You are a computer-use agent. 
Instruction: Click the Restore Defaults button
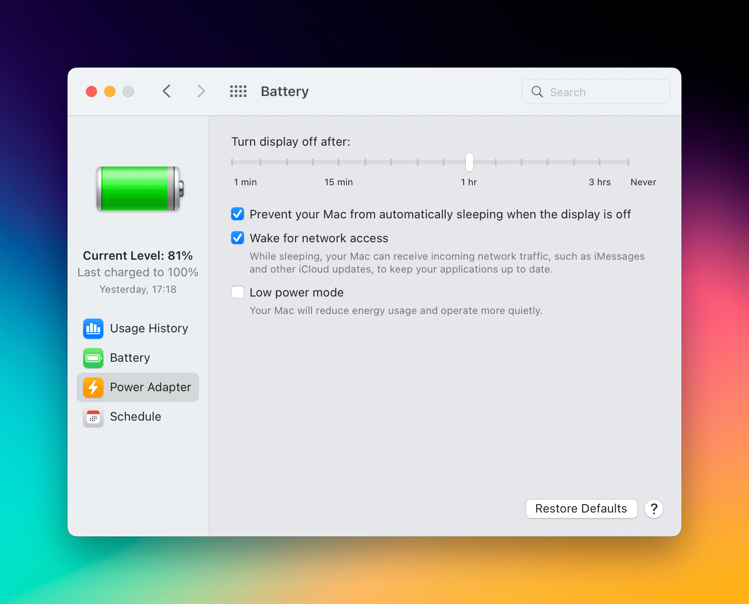[581, 509]
